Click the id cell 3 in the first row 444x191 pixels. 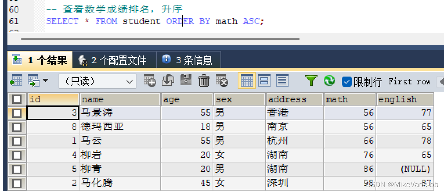tap(53, 113)
